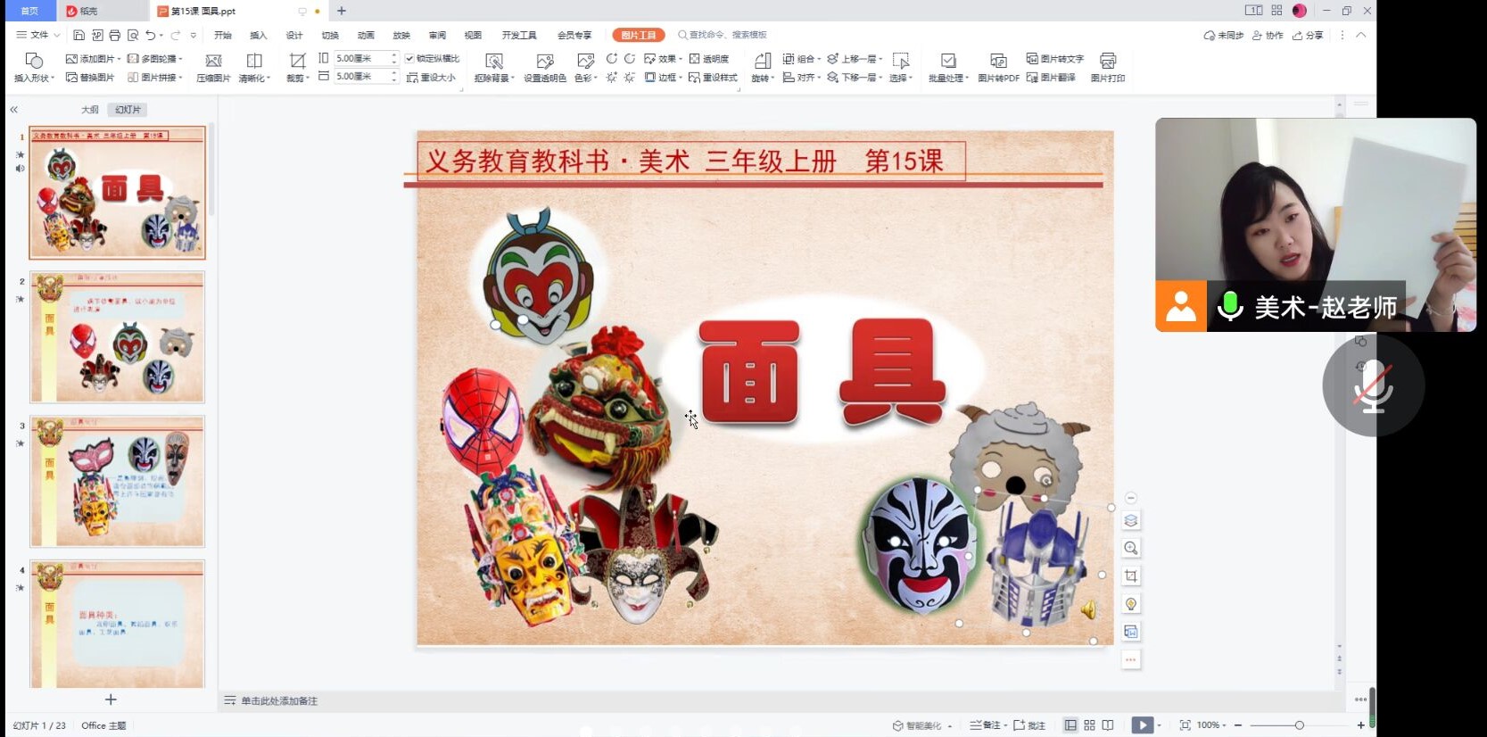
Task: Open the 动画 (Animation) ribbon tab
Action: [366, 35]
